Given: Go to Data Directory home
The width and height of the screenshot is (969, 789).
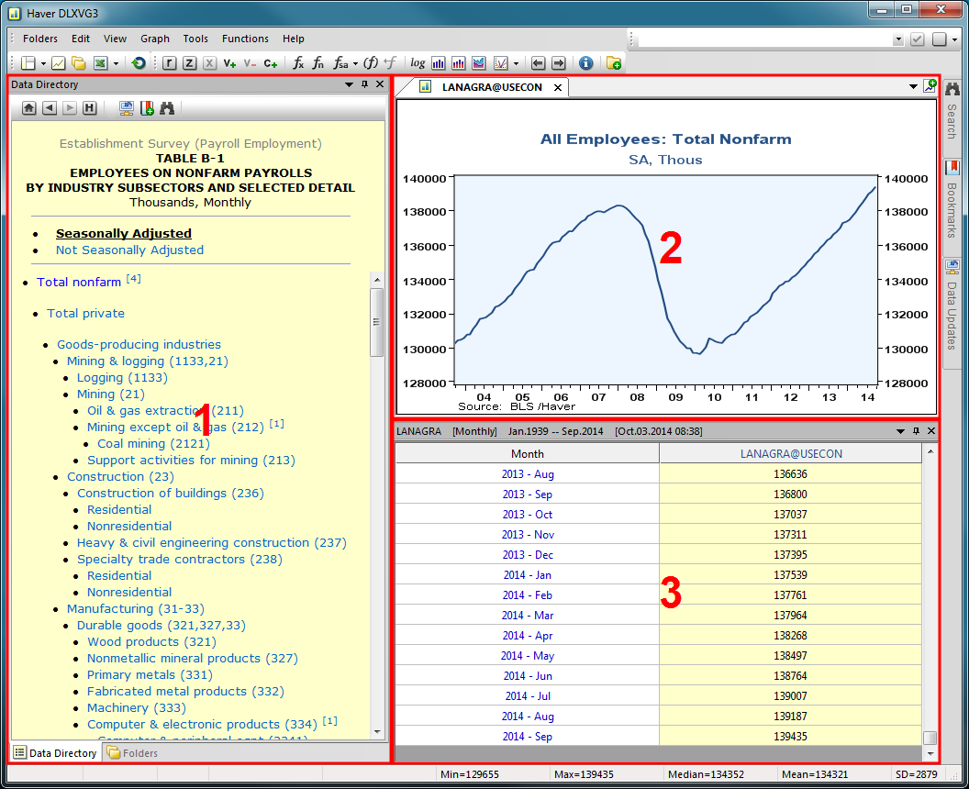Looking at the screenshot, I should click(29, 108).
